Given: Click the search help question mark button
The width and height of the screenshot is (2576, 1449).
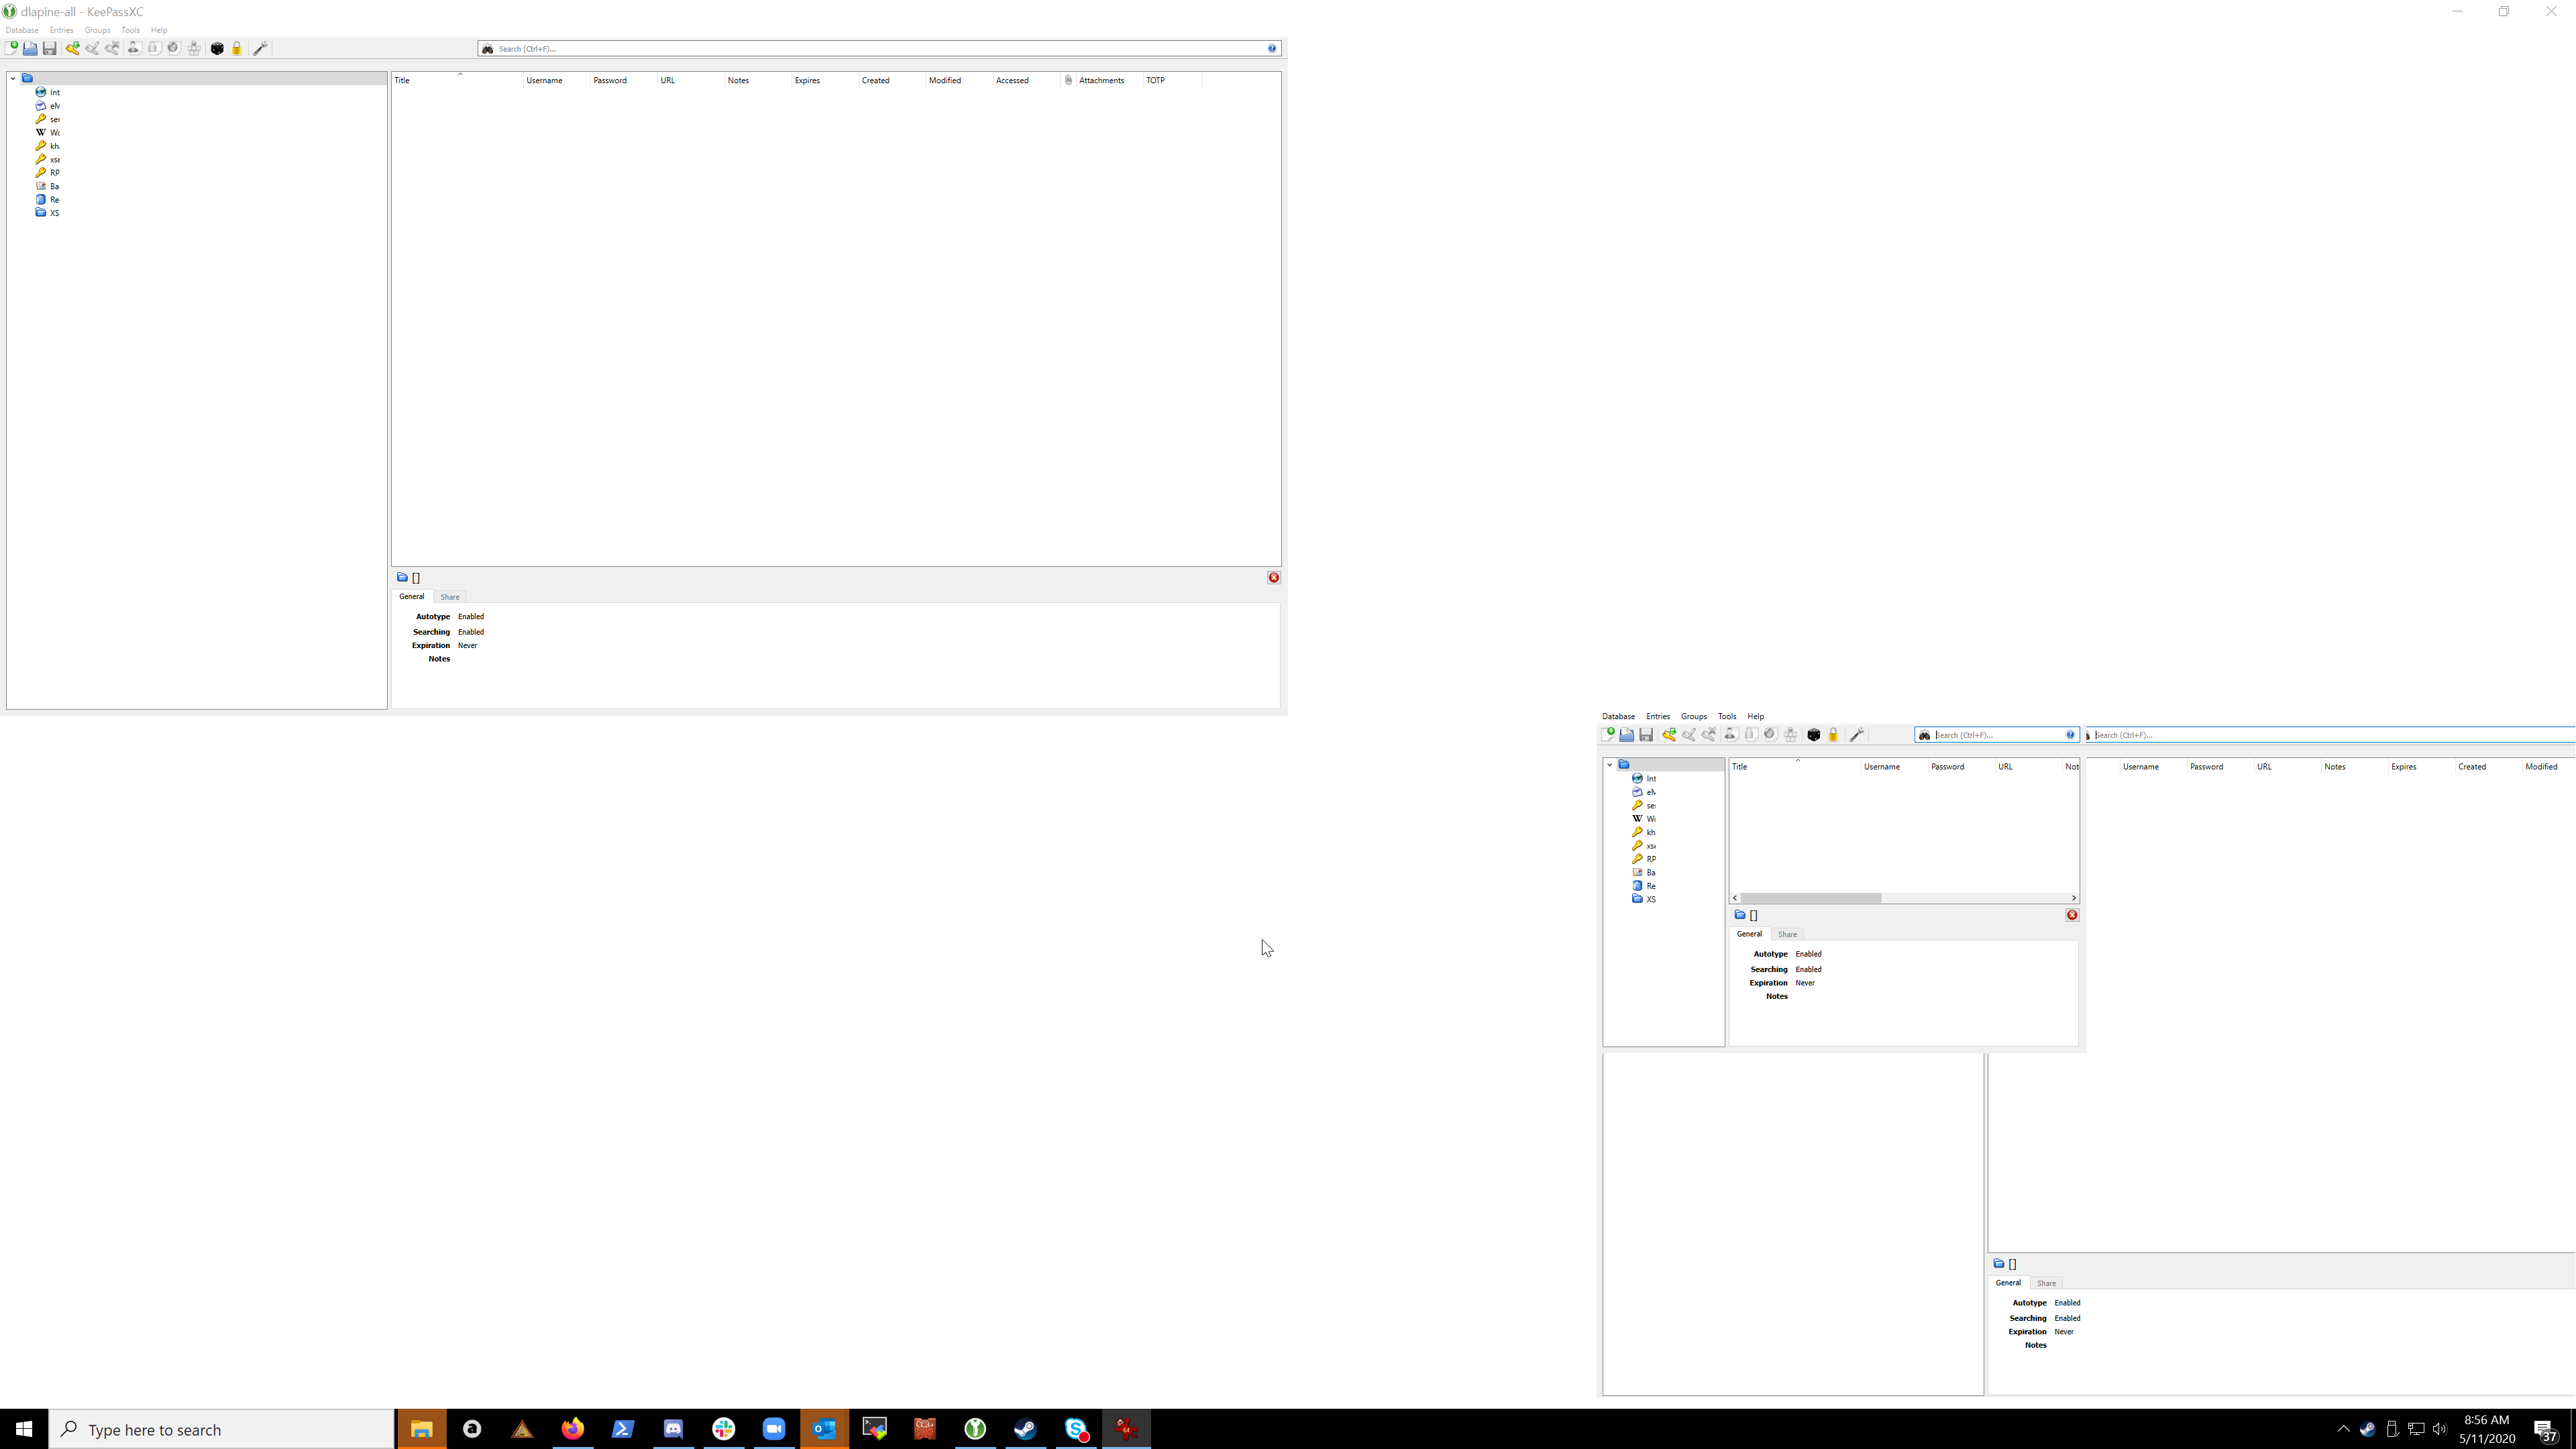Looking at the screenshot, I should point(1272,48).
